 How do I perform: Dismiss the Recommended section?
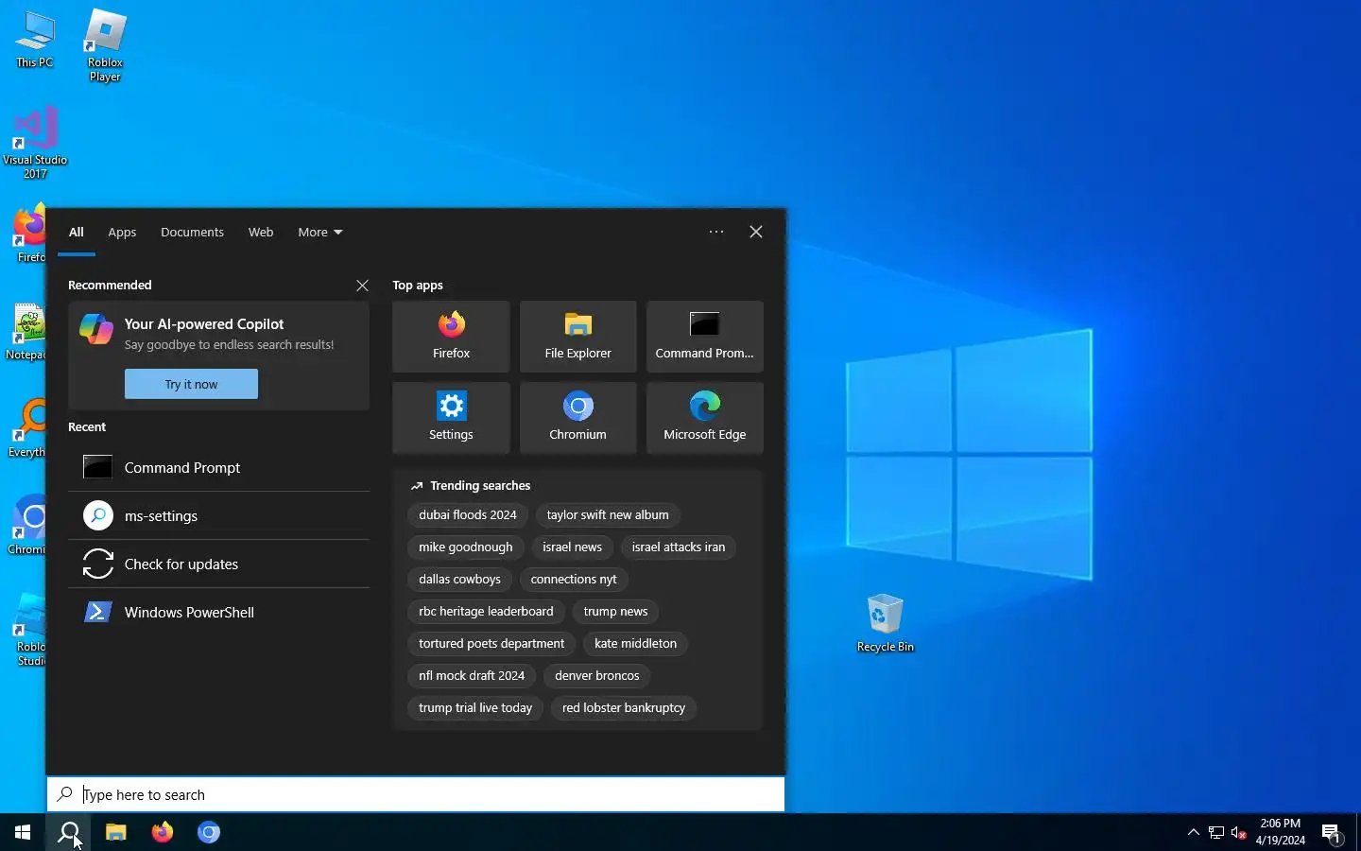click(362, 286)
